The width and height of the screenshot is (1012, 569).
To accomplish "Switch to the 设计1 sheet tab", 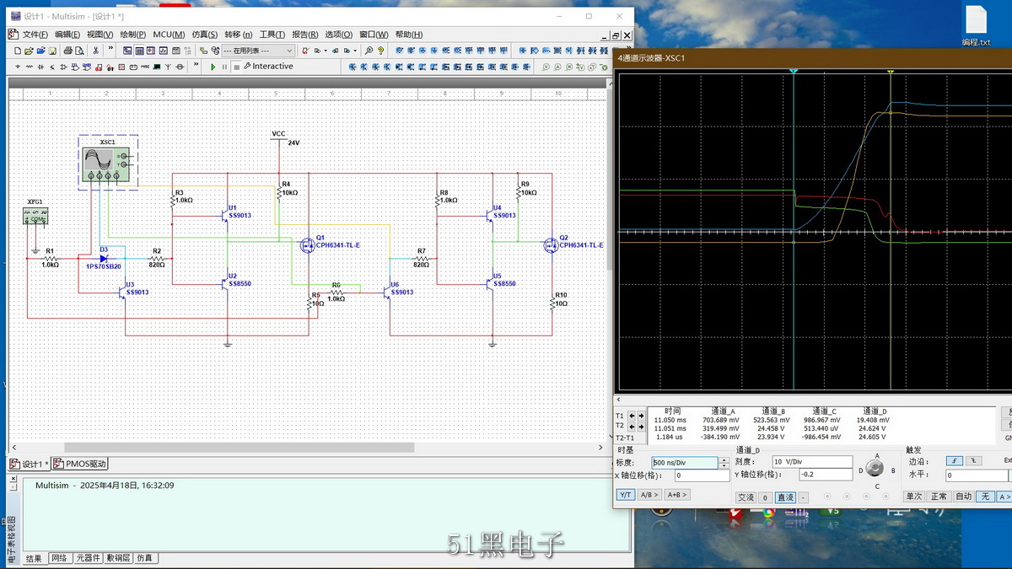I will click(29, 464).
